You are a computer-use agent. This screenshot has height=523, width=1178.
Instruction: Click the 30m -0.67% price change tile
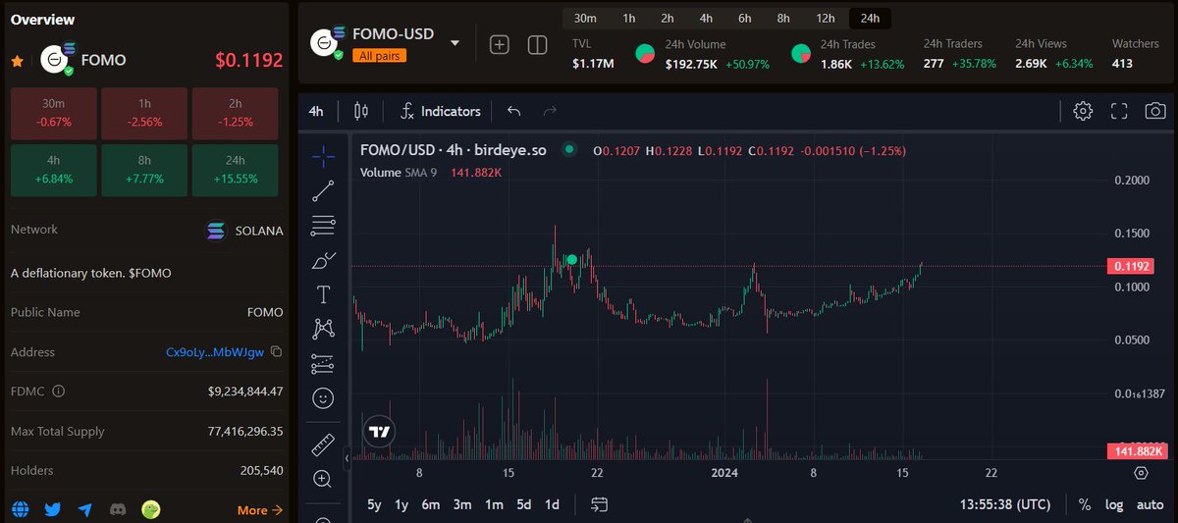pos(53,113)
